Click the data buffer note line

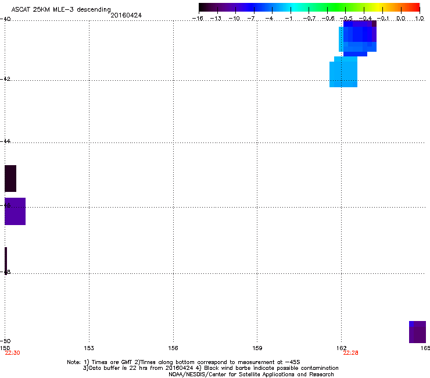[x=210, y=368]
